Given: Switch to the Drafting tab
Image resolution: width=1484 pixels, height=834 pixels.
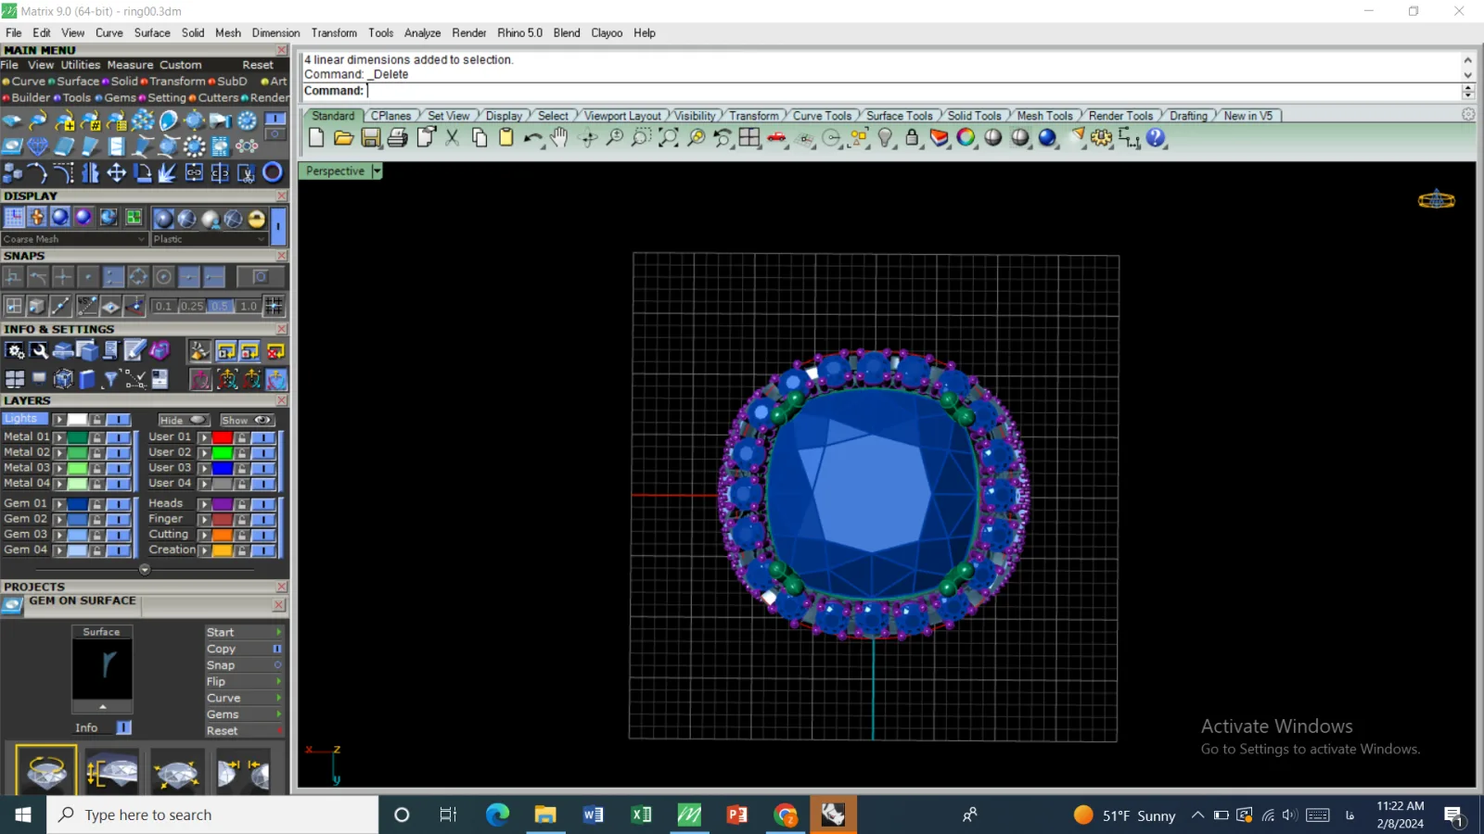Looking at the screenshot, I should click(1188, 116).
